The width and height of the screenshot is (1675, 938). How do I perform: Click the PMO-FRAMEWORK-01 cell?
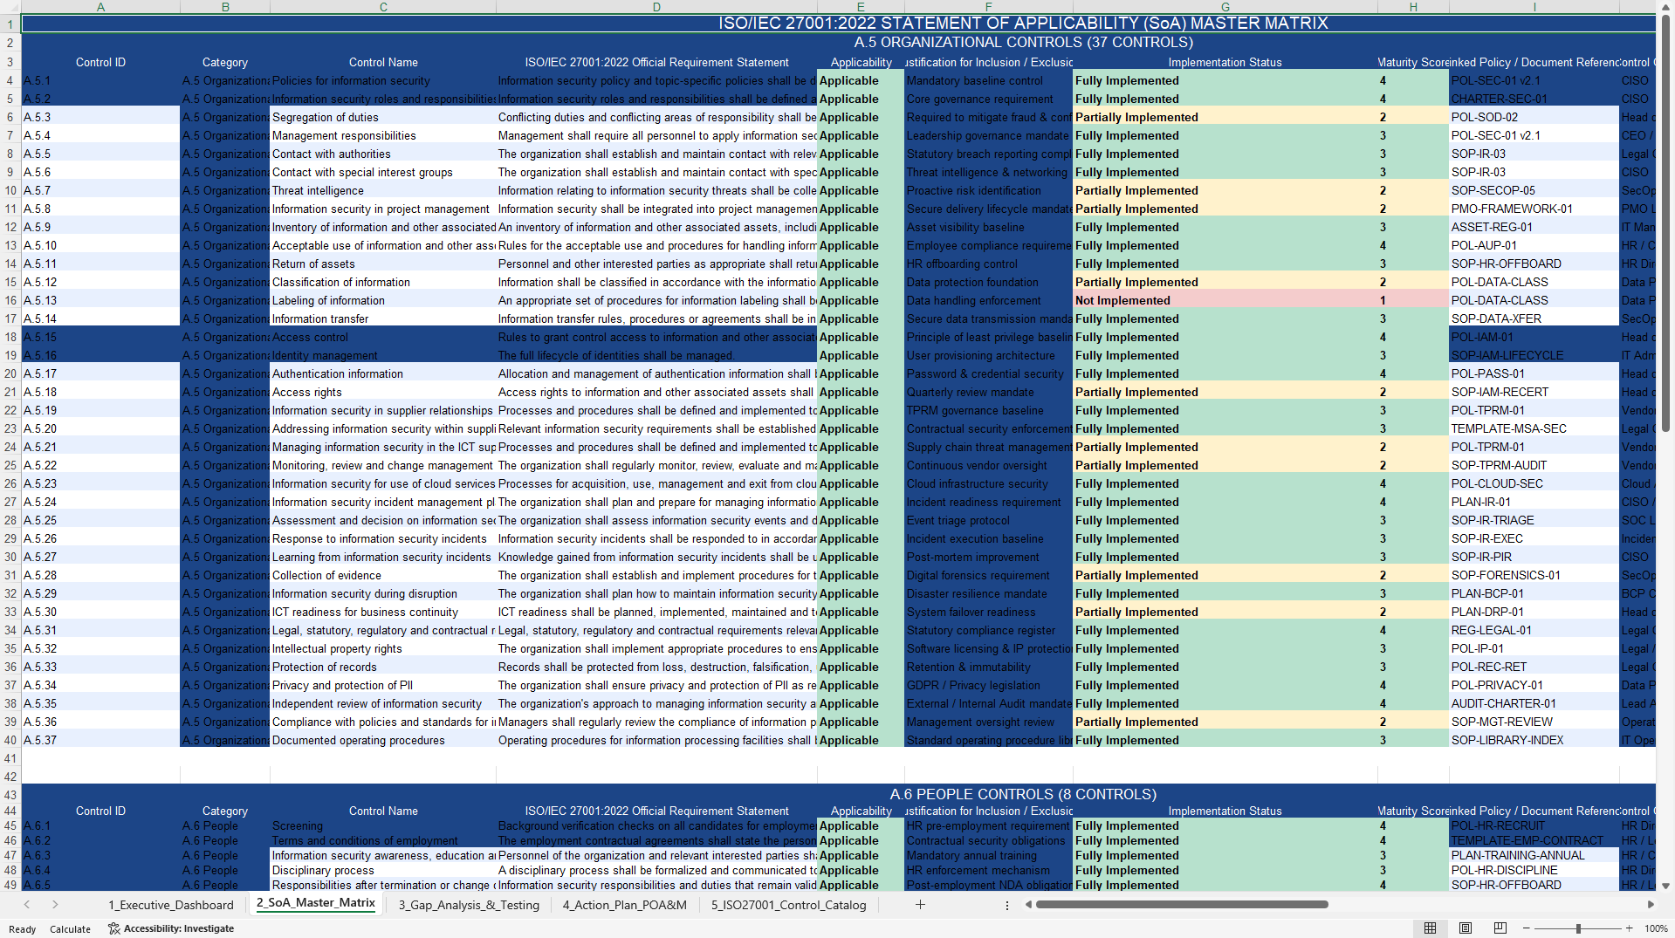click(1534, 209)
